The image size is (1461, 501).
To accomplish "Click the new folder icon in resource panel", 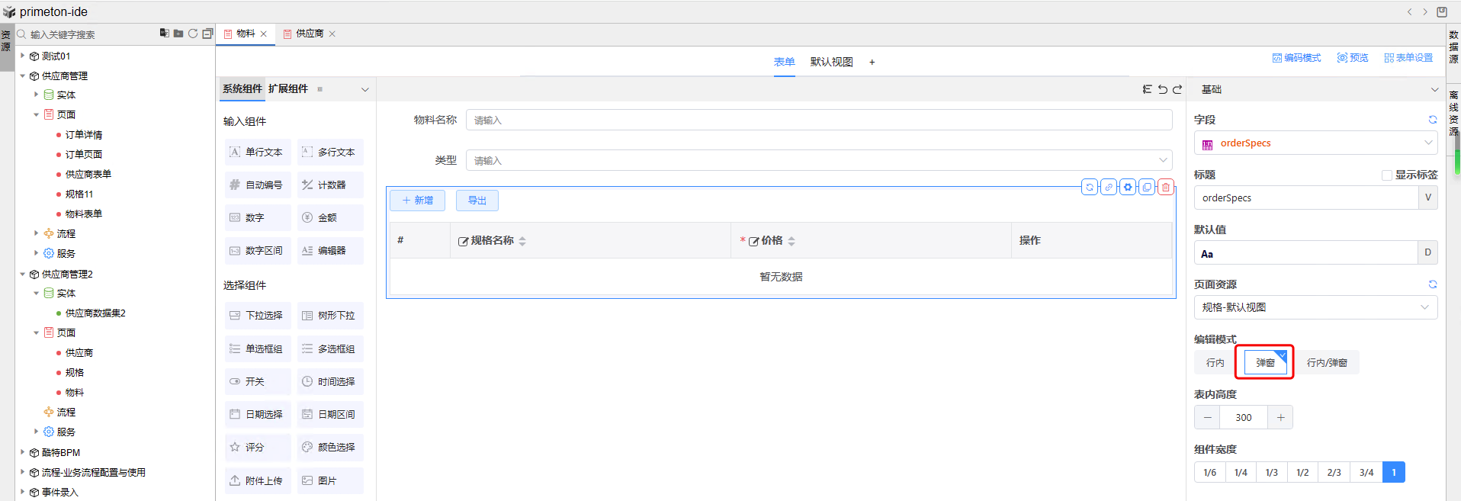I will coord(178,34).
